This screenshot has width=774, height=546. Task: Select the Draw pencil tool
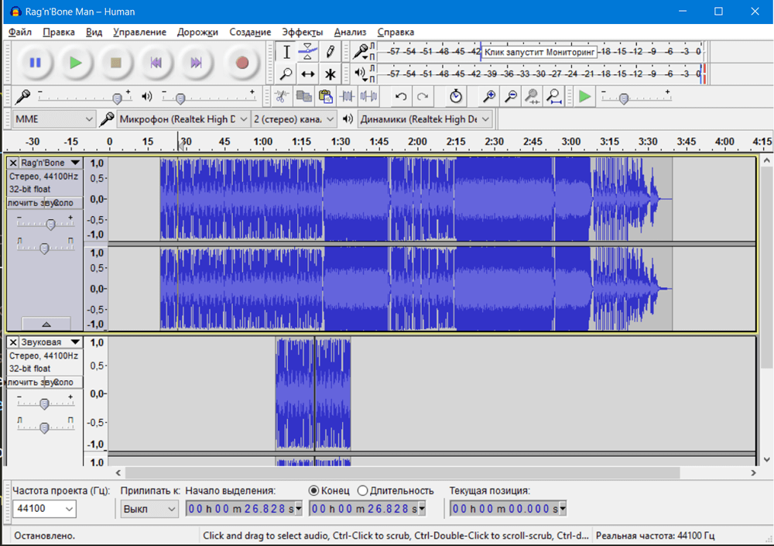tap(330, 52)
